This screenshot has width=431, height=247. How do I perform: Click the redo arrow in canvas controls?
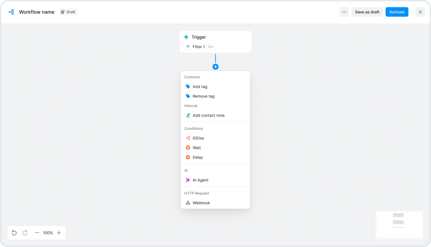click(25, 233)
